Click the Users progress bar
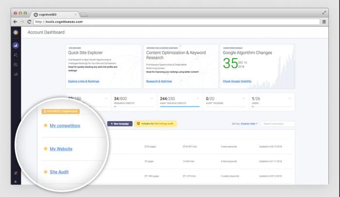This screenshot has height=197, width=340. [x=272, y=107]
